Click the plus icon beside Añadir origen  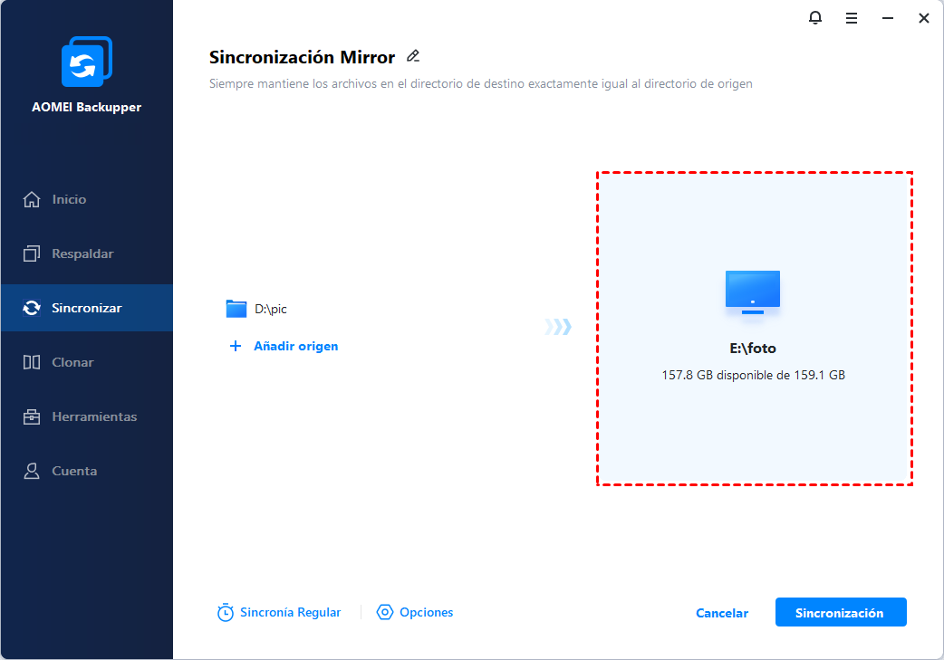click(236, 346)
